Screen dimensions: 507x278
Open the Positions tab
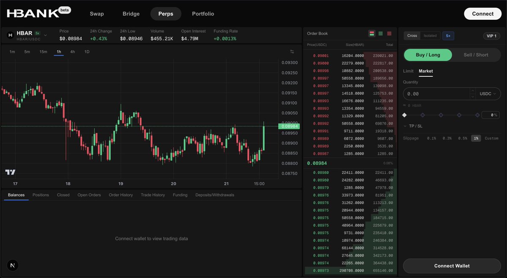coord(41,195)
